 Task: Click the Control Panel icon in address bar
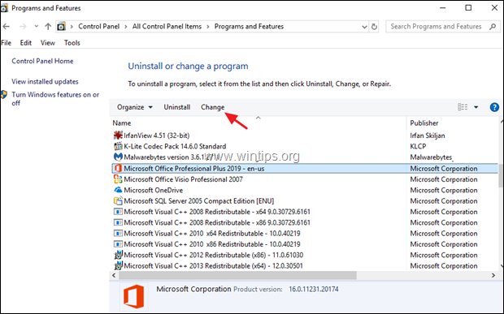[x=61, y=27]
